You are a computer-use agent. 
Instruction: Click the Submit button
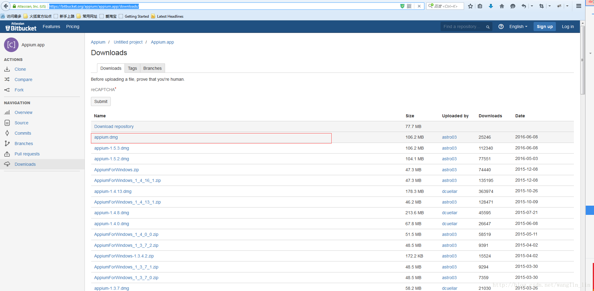tap(101, 101)
